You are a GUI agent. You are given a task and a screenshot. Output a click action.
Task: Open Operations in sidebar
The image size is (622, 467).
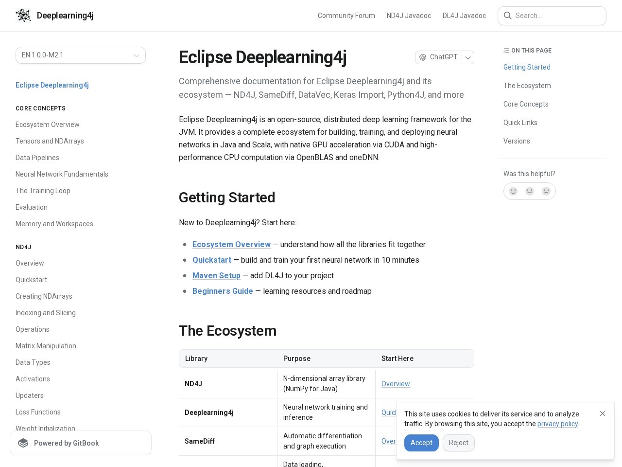pyautogui.click(x=33, y=329)
